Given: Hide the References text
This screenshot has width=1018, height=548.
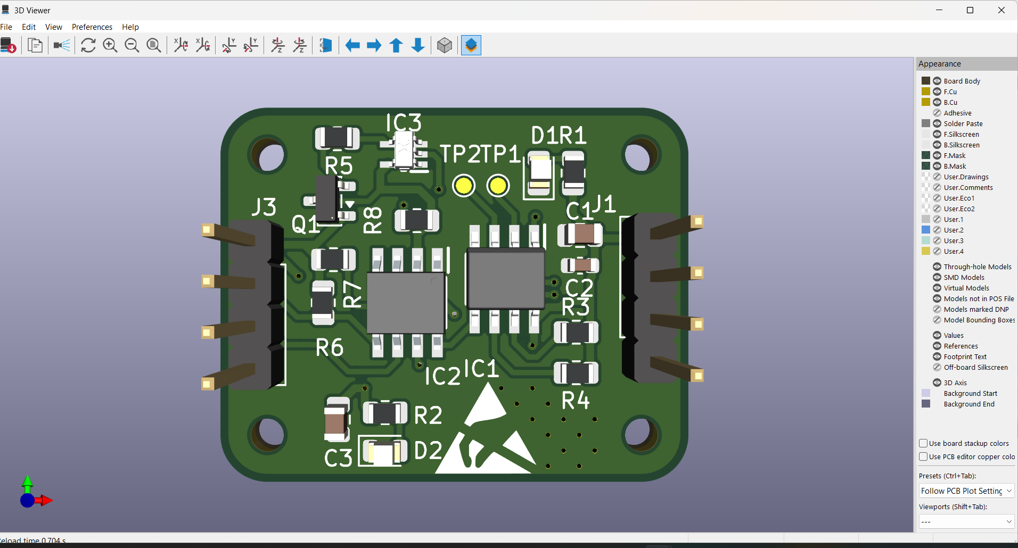Looking at the screenshot, I should point(937,346).
